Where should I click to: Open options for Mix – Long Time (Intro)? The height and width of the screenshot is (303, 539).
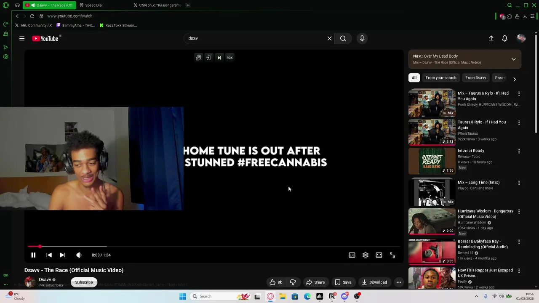(x=519, y=183)
